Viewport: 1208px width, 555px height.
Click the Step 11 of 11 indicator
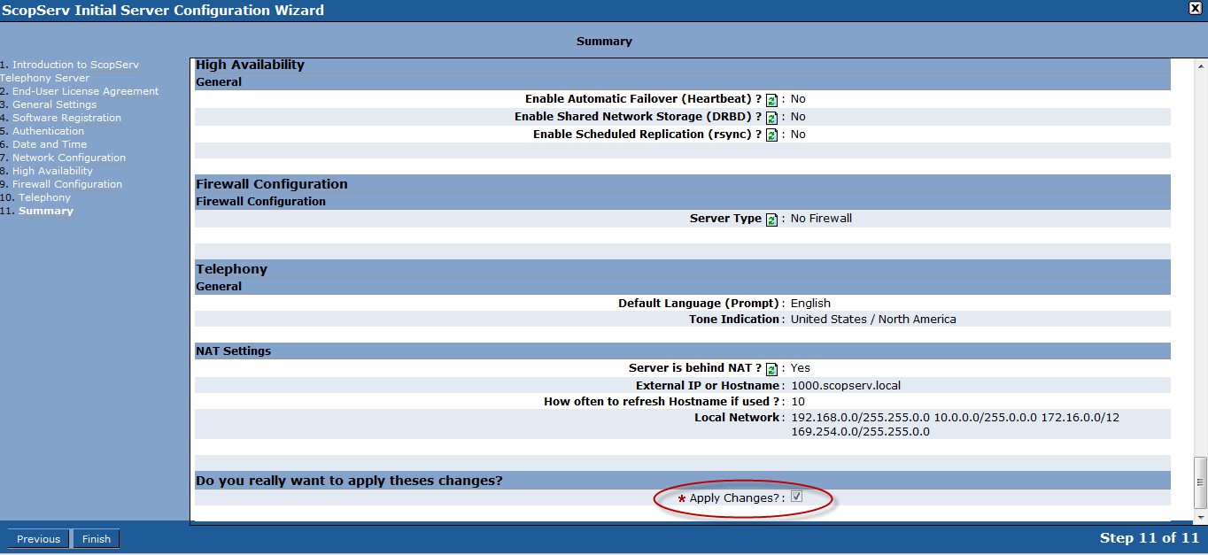(x=1149, y=537)
